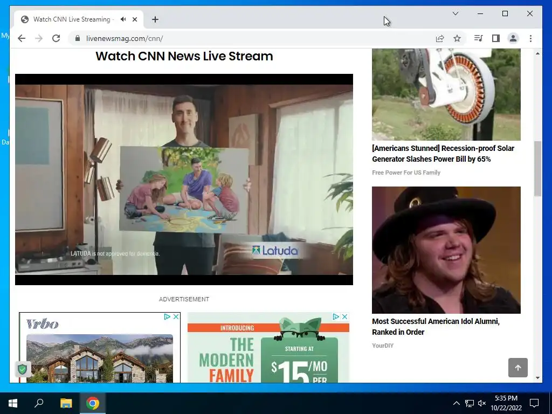The width and height of the screenshot is (552, 414).
Task: Open the network status tray icon
Action: [470, 403]
